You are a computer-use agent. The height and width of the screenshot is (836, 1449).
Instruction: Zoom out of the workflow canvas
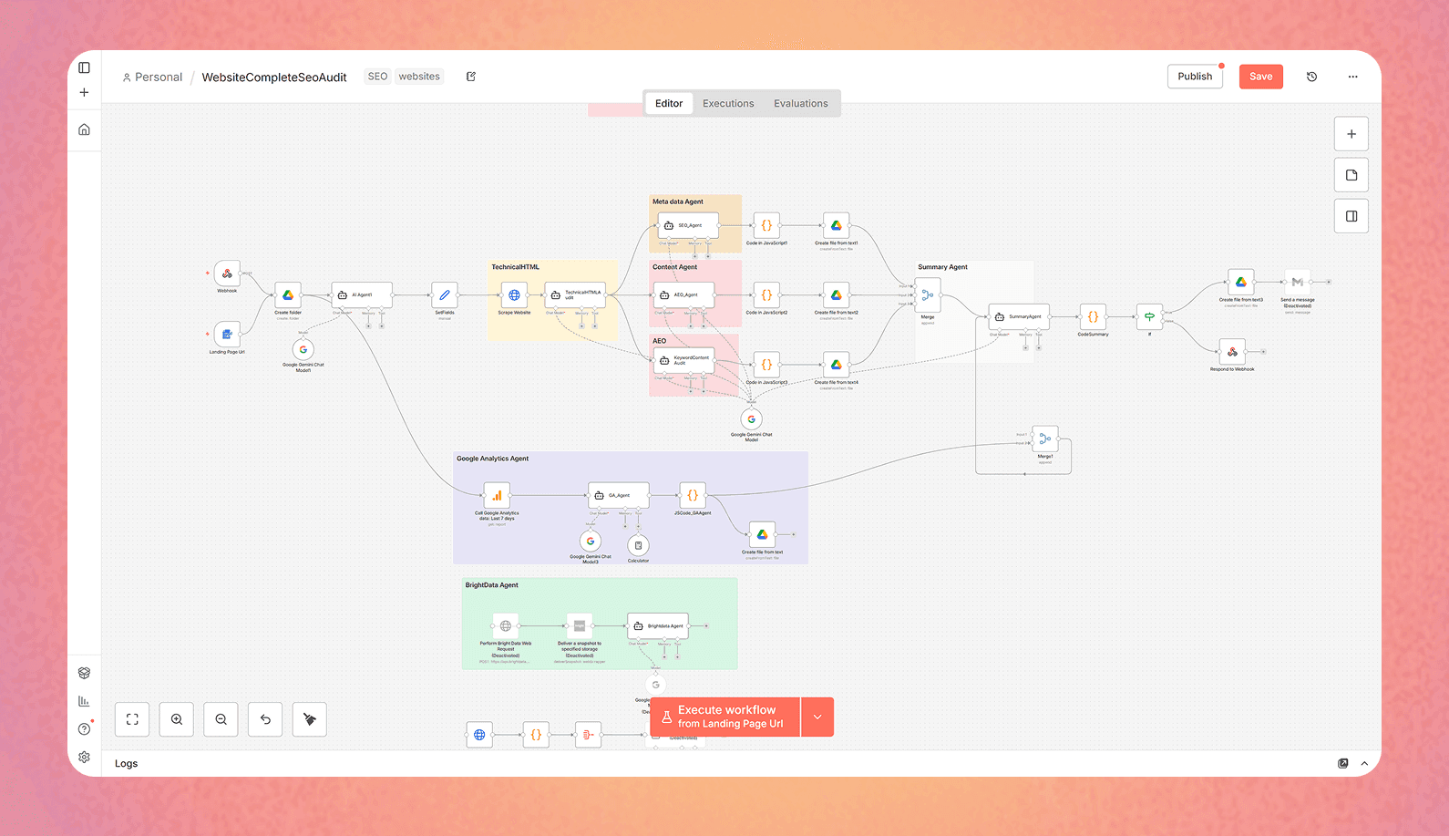pyautogui.click(x=221, y=719)
